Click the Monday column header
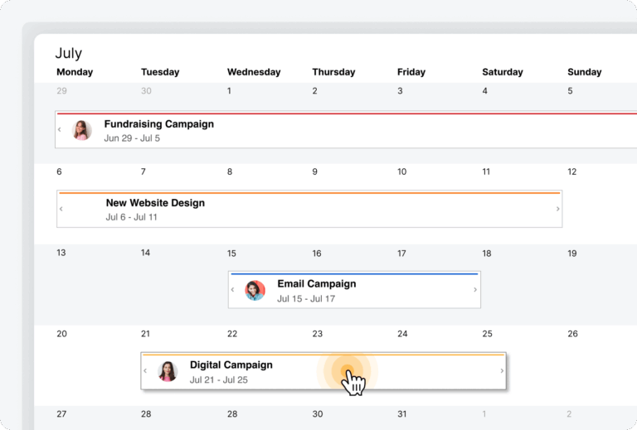This screenshot has width=637, height=430. click(75, 72)
